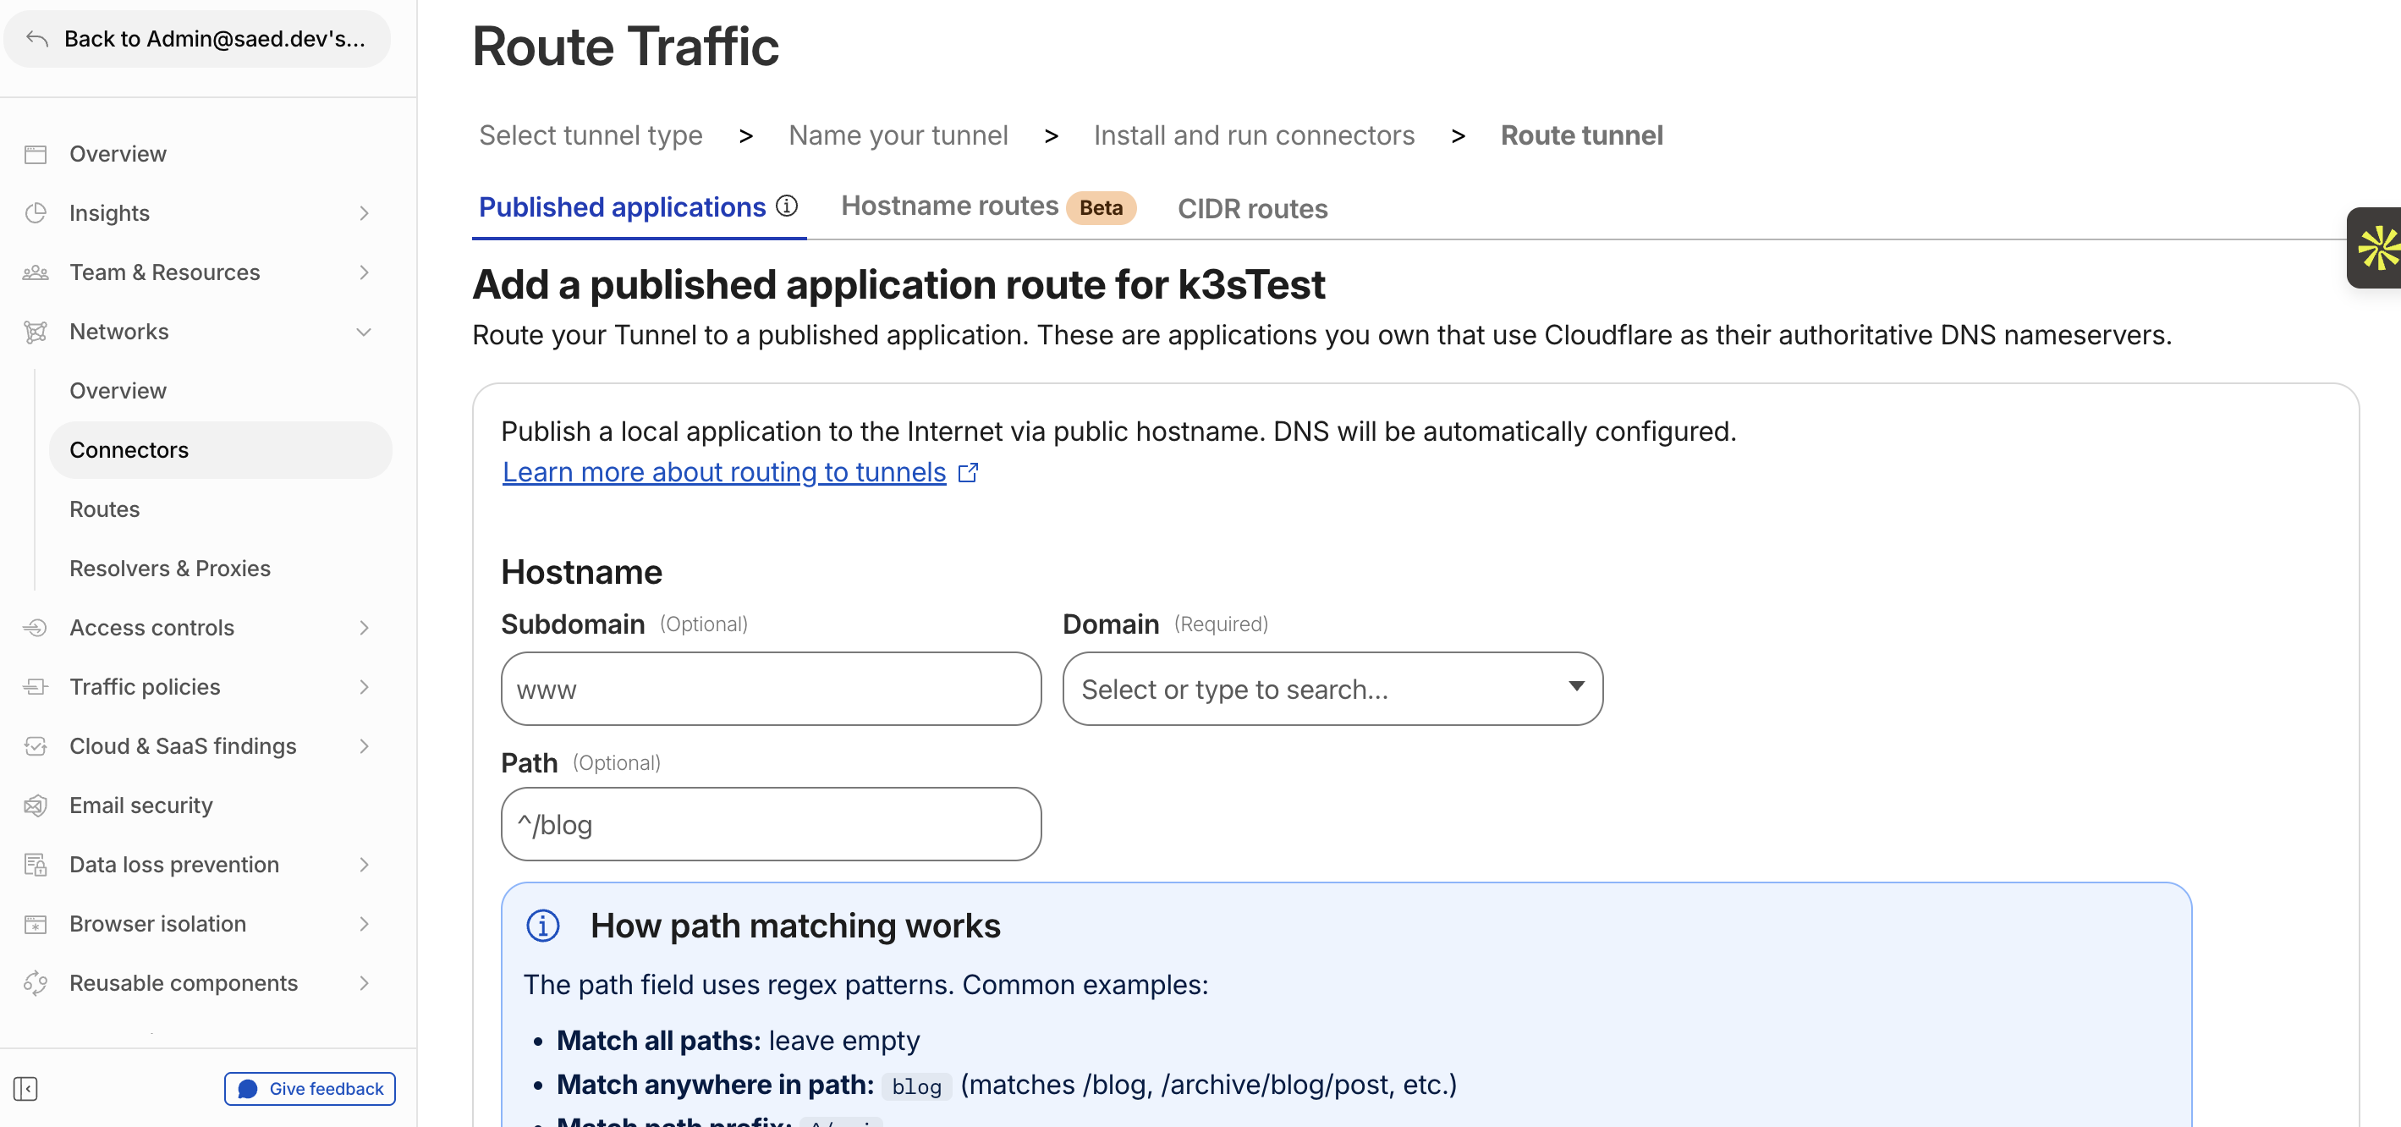Click the info icon in path matching box
The image size is (2401, 1127).
542,926
